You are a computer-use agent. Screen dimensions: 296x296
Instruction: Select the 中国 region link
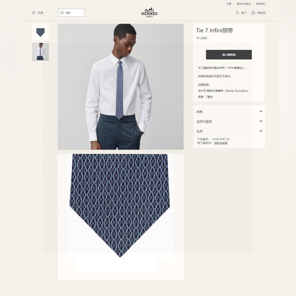pos(229,4)
